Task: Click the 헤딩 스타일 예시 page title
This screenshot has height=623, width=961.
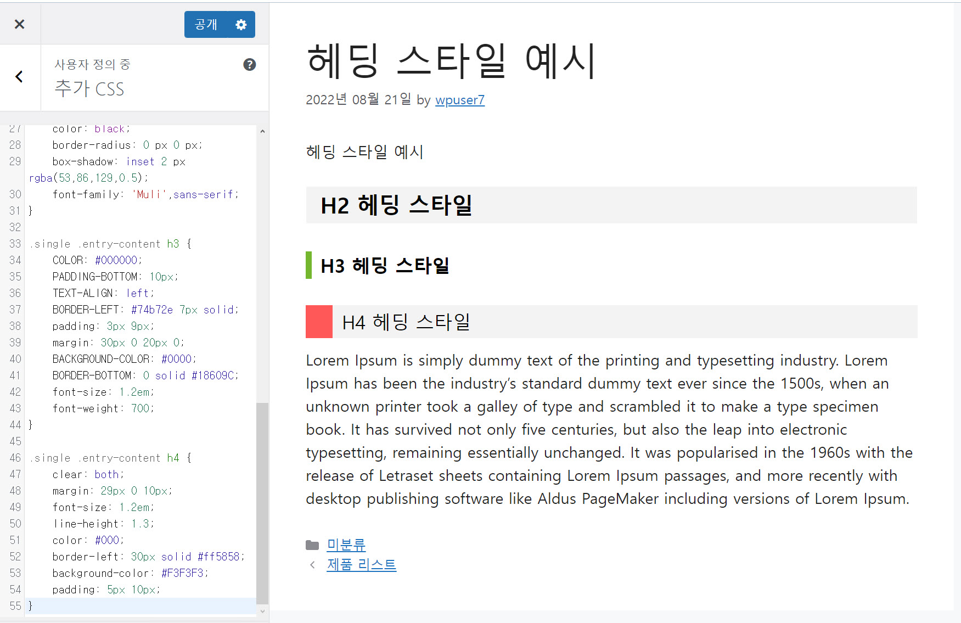Action: (x=452, y=61)
